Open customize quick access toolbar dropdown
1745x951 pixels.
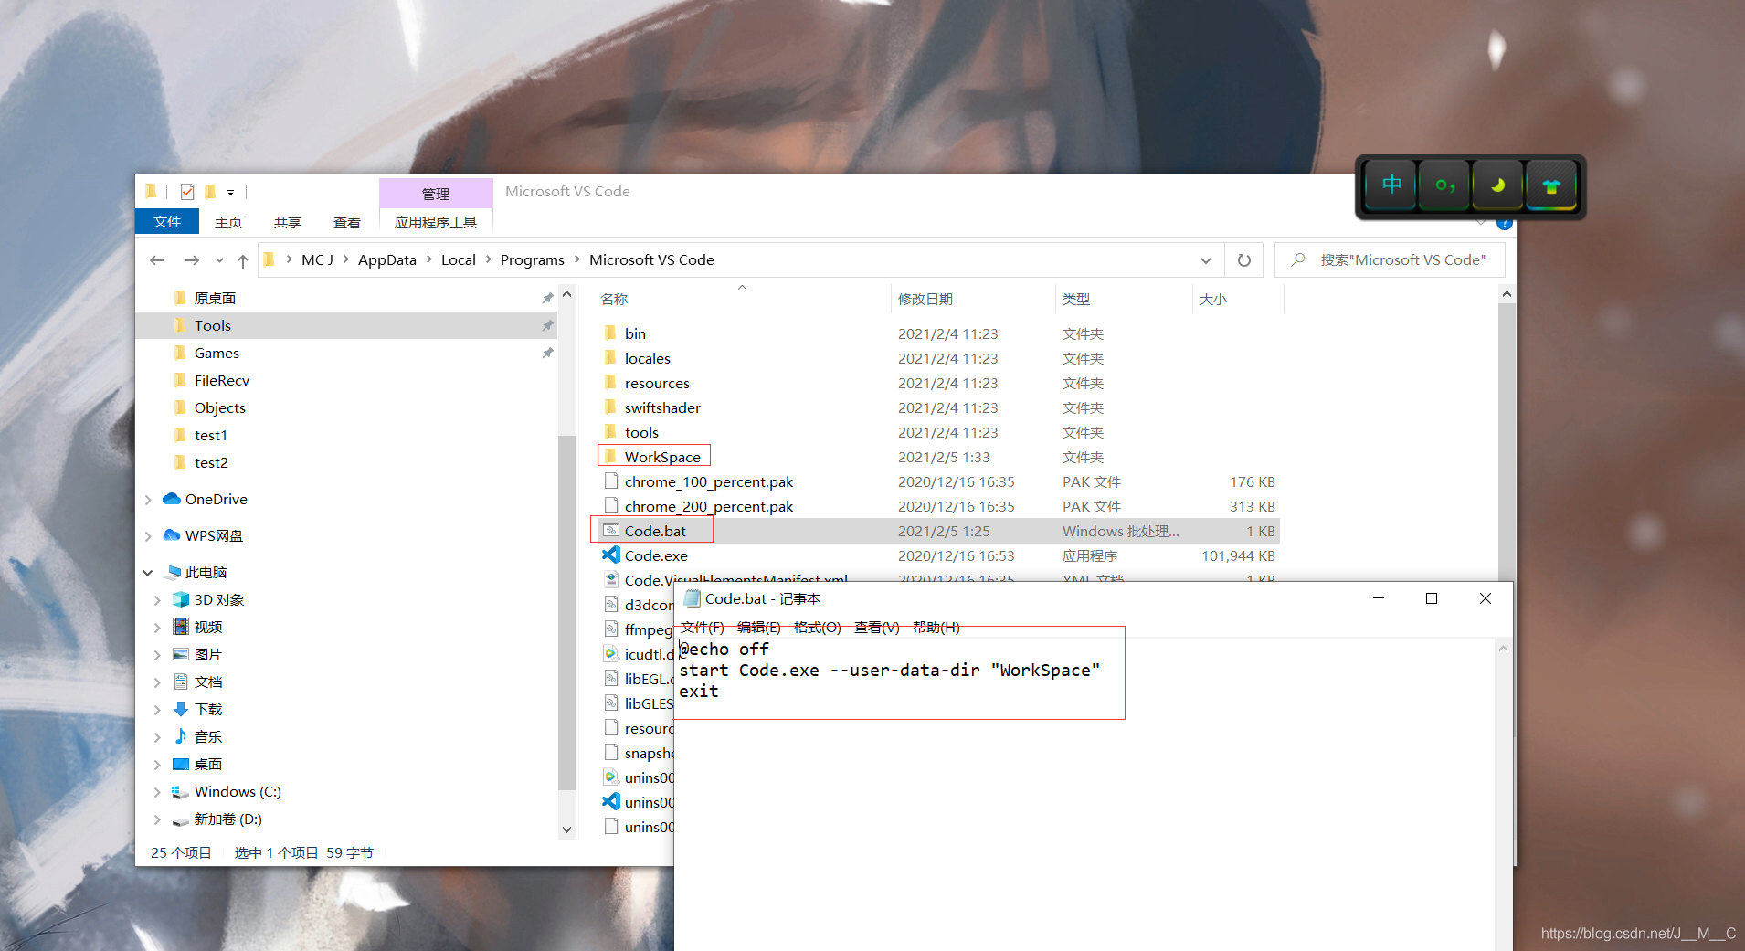tap(230, 193)
